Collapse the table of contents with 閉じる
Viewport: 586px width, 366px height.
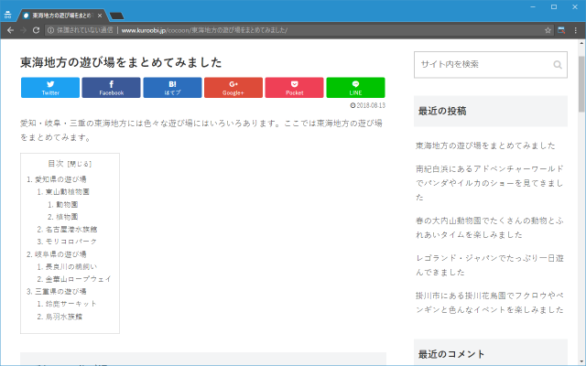pyautogui.click(x=80, y=163)
